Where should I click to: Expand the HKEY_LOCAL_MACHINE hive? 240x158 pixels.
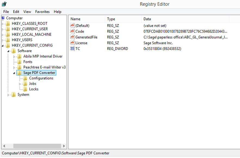click(3, 35)
